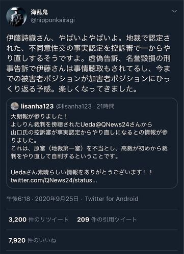Click the lisanha123 bold username

[37, 106]
